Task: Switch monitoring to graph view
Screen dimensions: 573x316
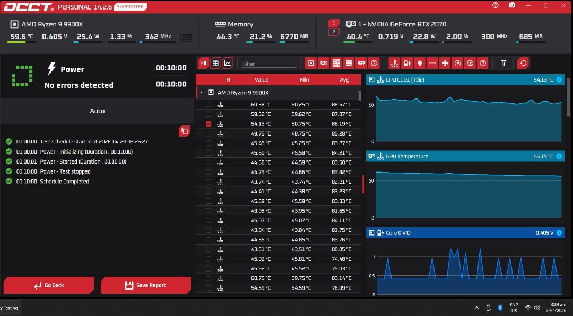Action: pos(228,63)
